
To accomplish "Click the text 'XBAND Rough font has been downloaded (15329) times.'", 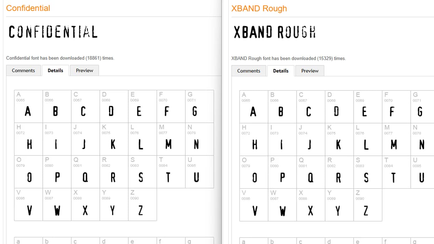I will tap(288, 58).
